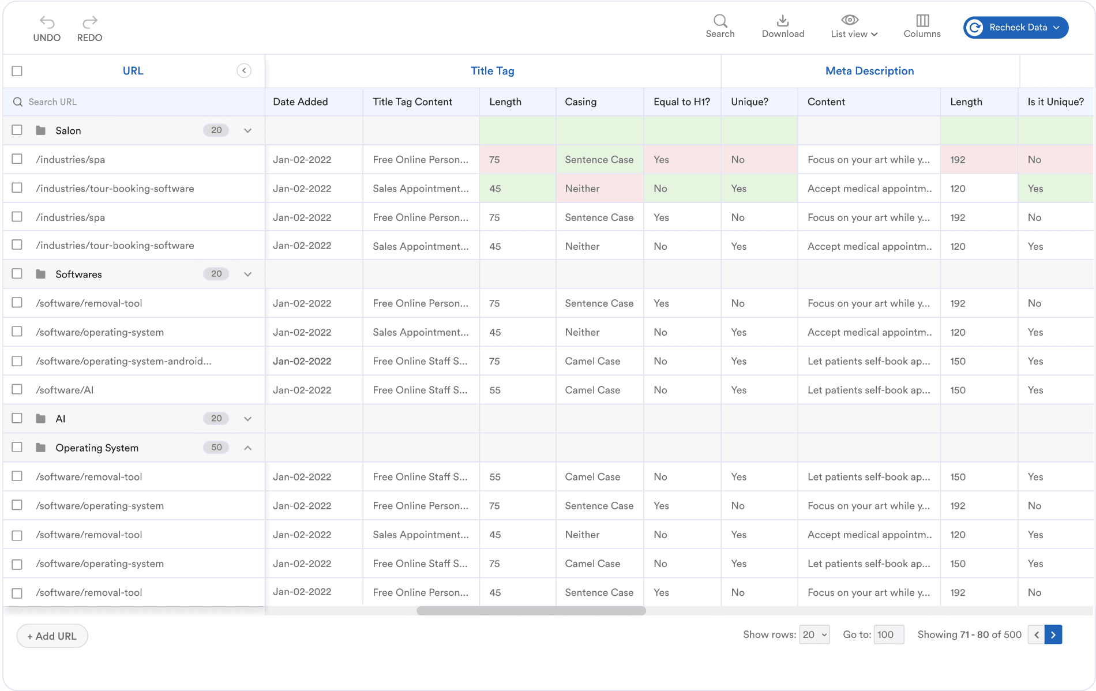Image resolution: width=1096 pixels, height=691 pixels.
Task: Open the Show rows dropdown
Action: 814,634
